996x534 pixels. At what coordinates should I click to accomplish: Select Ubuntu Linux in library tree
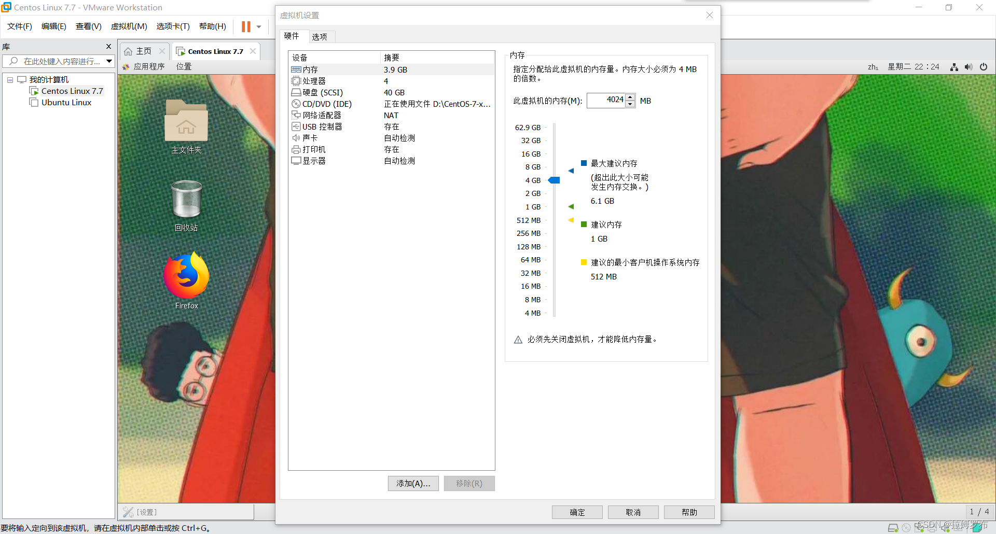(x=66, y=103)
